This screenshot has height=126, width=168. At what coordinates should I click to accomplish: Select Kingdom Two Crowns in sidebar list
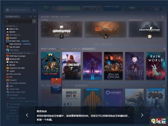(x=17, y=98)
